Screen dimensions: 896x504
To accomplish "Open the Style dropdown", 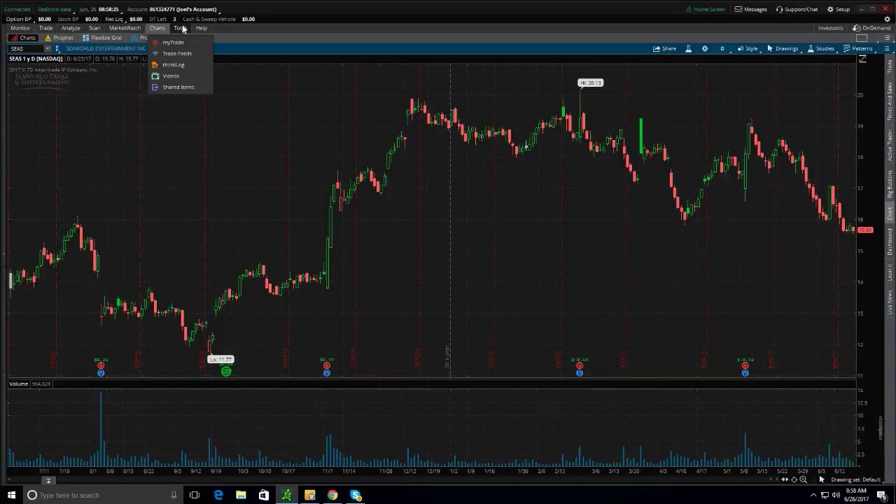I will coord(747,48).
